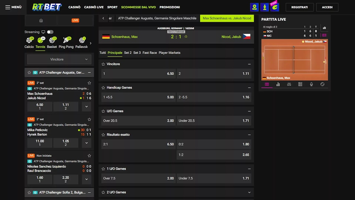This screenshot has height=200, width=355.
Task: Go to the sportsbook home icon
Action: point(41,20)
